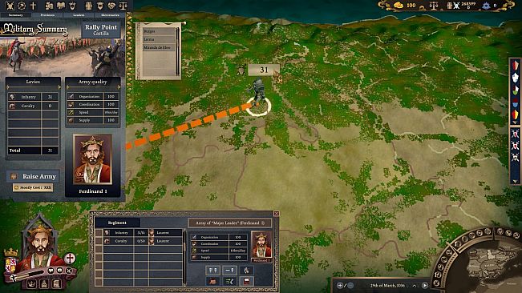Click the crown icon beside the ruler portrait
522x293 pixels.
point(10,253)
